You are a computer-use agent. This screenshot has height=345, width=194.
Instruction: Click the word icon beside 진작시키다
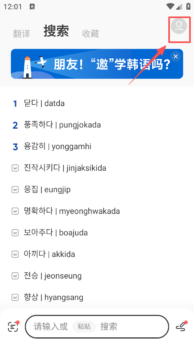coord(15,168)
